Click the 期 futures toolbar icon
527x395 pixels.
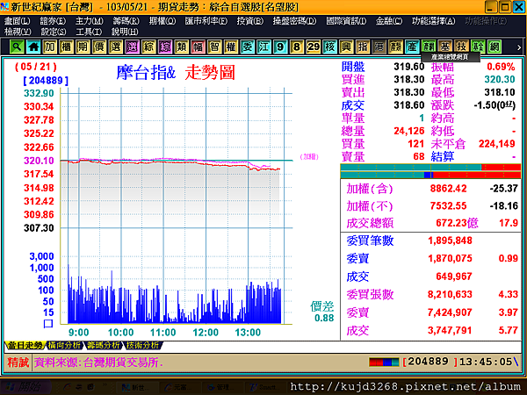coord(83,47)
